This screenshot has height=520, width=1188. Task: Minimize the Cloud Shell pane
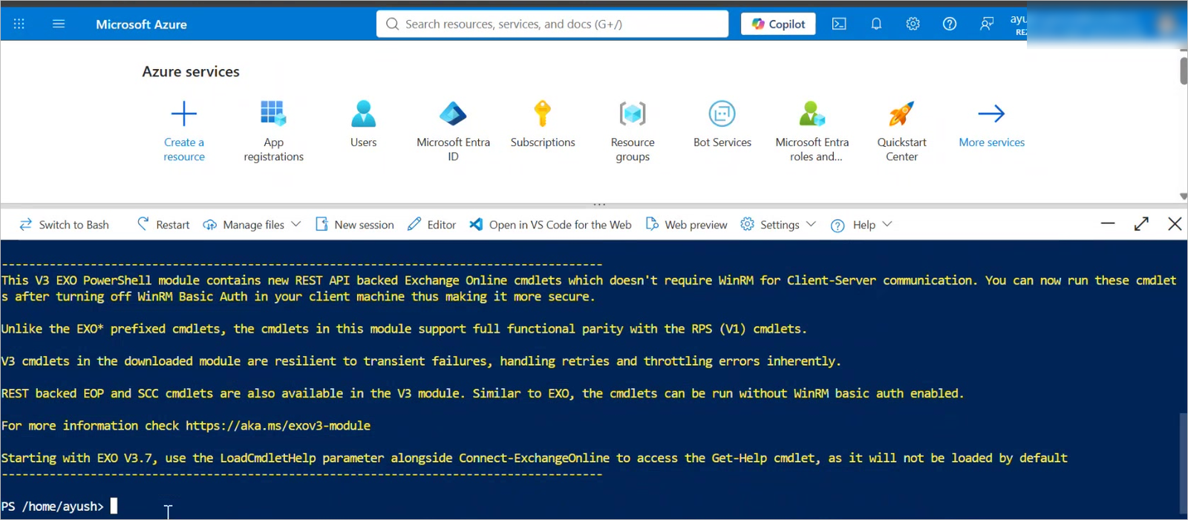[1108, 223]
